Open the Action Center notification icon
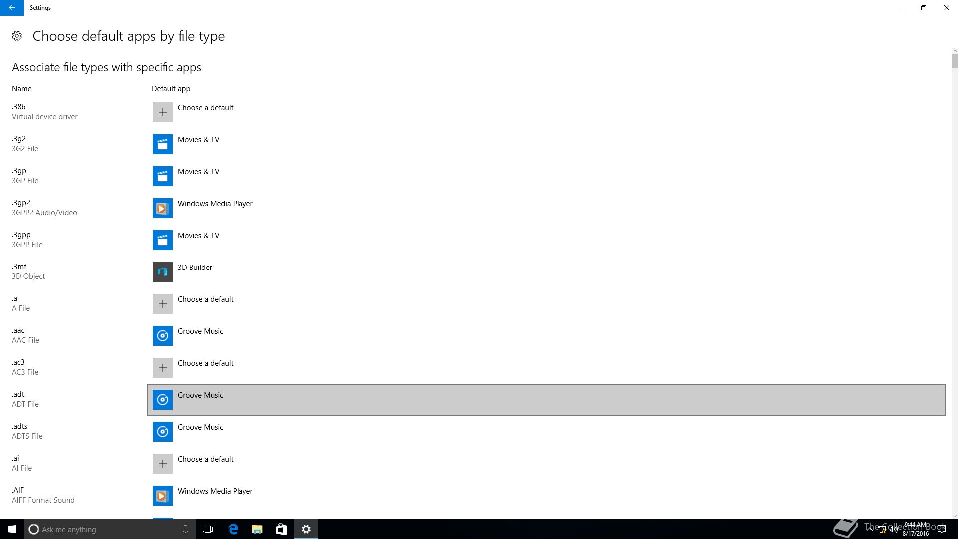 942,529
